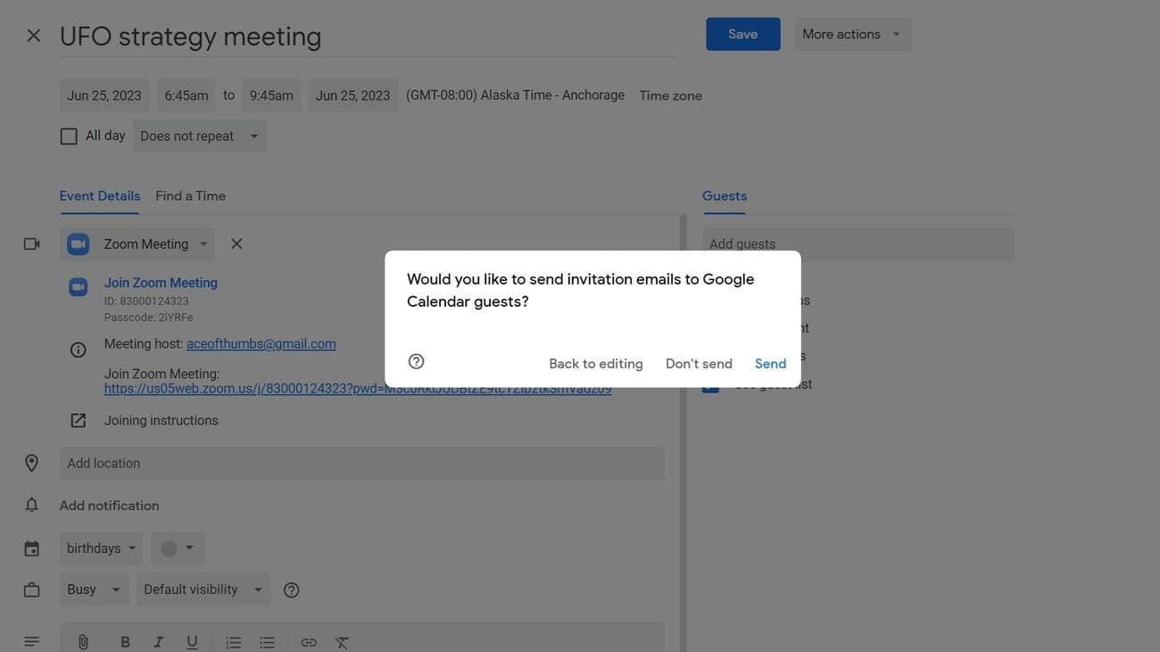Choose Don't send for invitations
Screen dimensions: 1160x652
699,364
